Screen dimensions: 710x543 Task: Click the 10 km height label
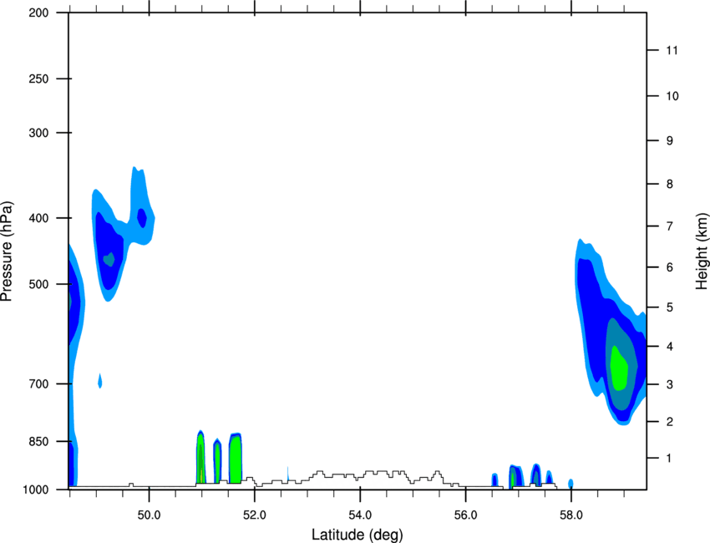(x=672, y=96)
